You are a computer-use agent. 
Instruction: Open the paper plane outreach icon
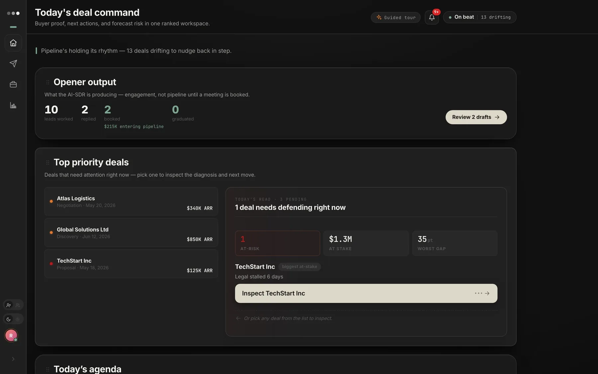13,63
